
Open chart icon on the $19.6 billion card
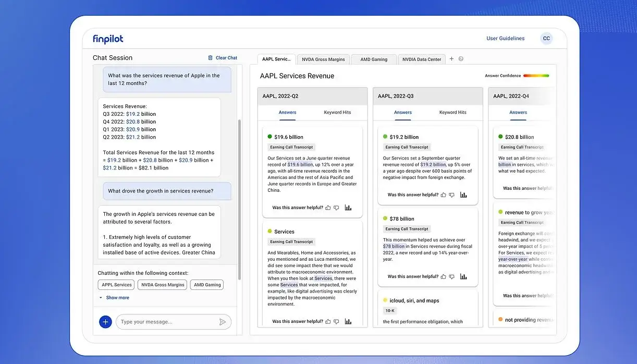[x=348, y=208]
